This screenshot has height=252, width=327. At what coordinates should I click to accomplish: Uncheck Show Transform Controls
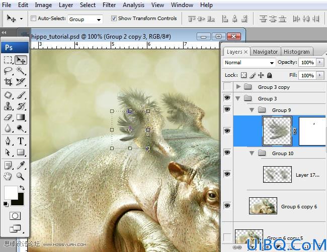114,19
